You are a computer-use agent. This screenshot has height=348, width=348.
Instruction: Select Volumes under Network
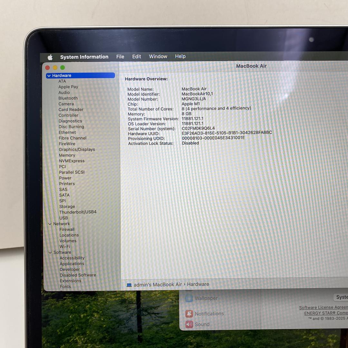(68, 241)
